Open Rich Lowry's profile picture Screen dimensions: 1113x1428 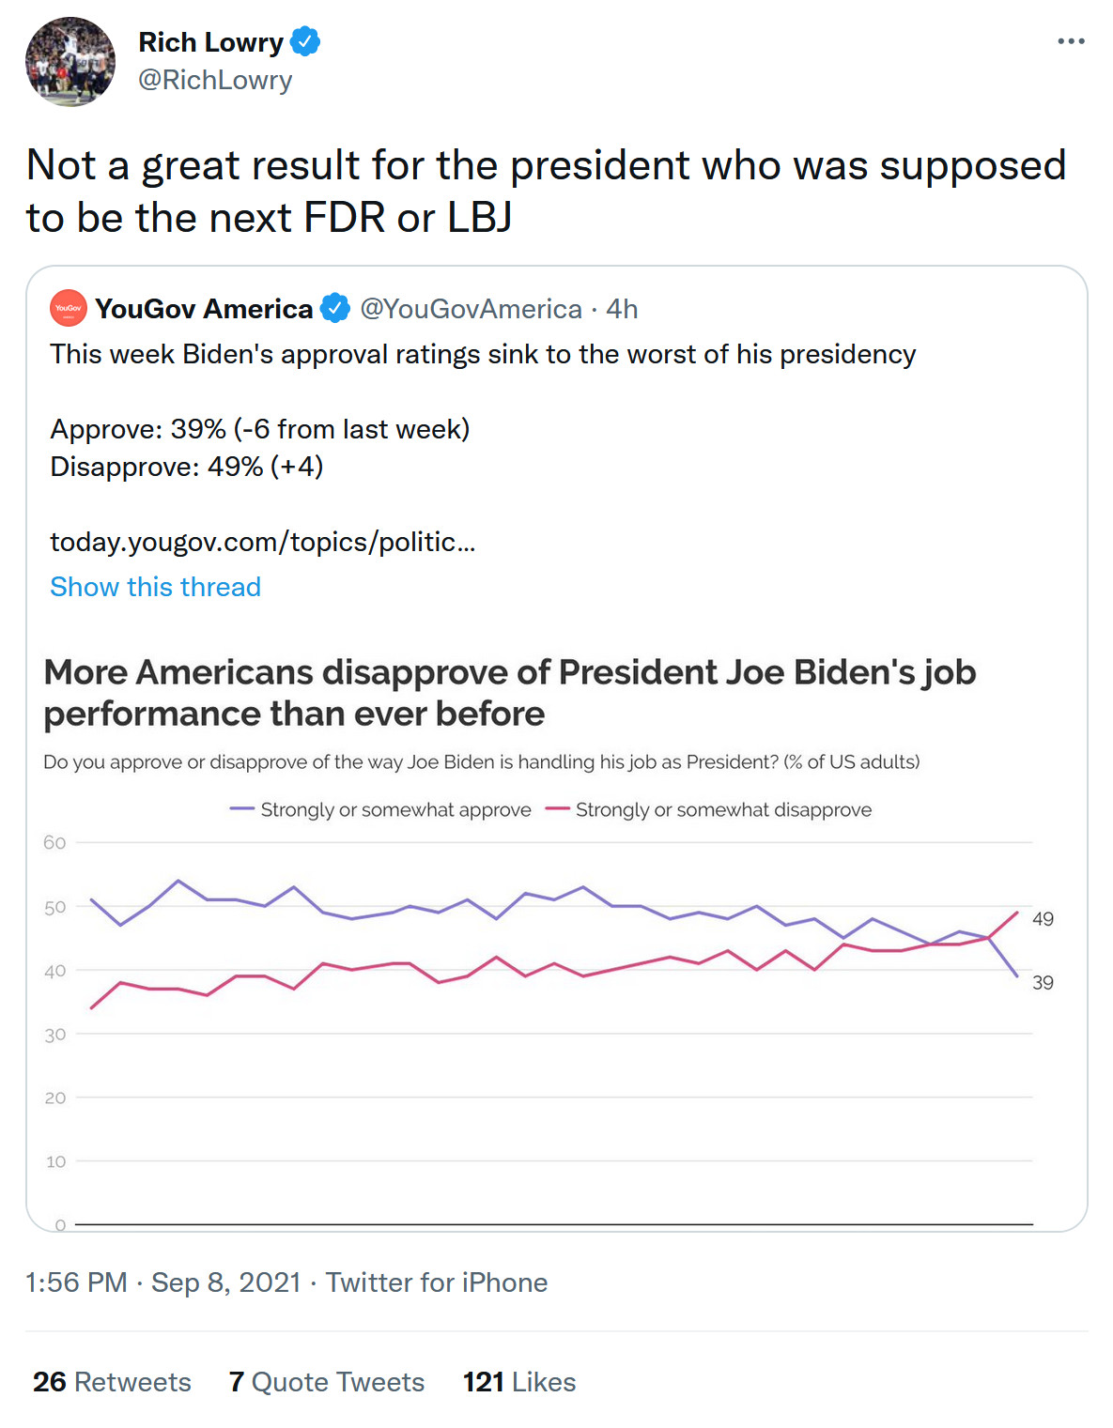(x=70, y=62)
